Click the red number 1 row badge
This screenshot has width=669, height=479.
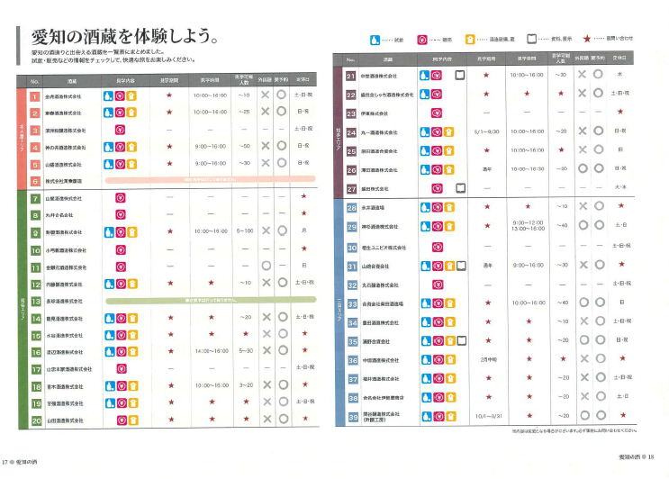pyautogui.click(x=35, y=97)
